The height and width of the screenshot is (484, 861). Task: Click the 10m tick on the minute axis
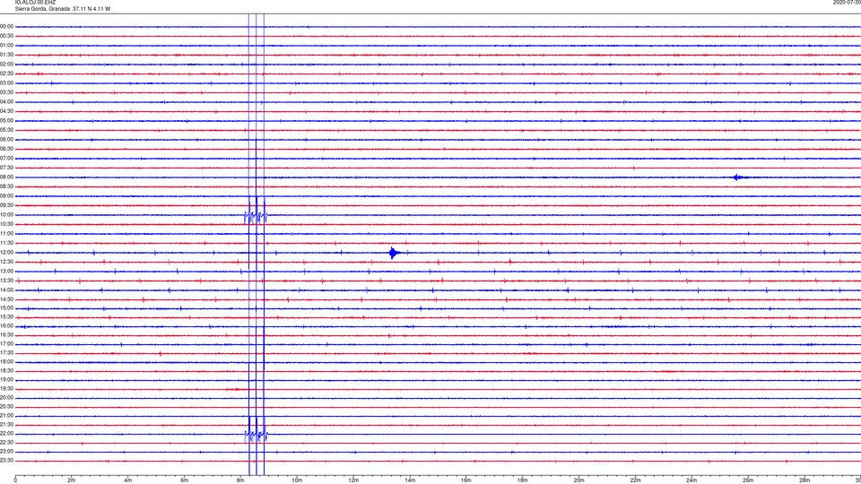297,480
